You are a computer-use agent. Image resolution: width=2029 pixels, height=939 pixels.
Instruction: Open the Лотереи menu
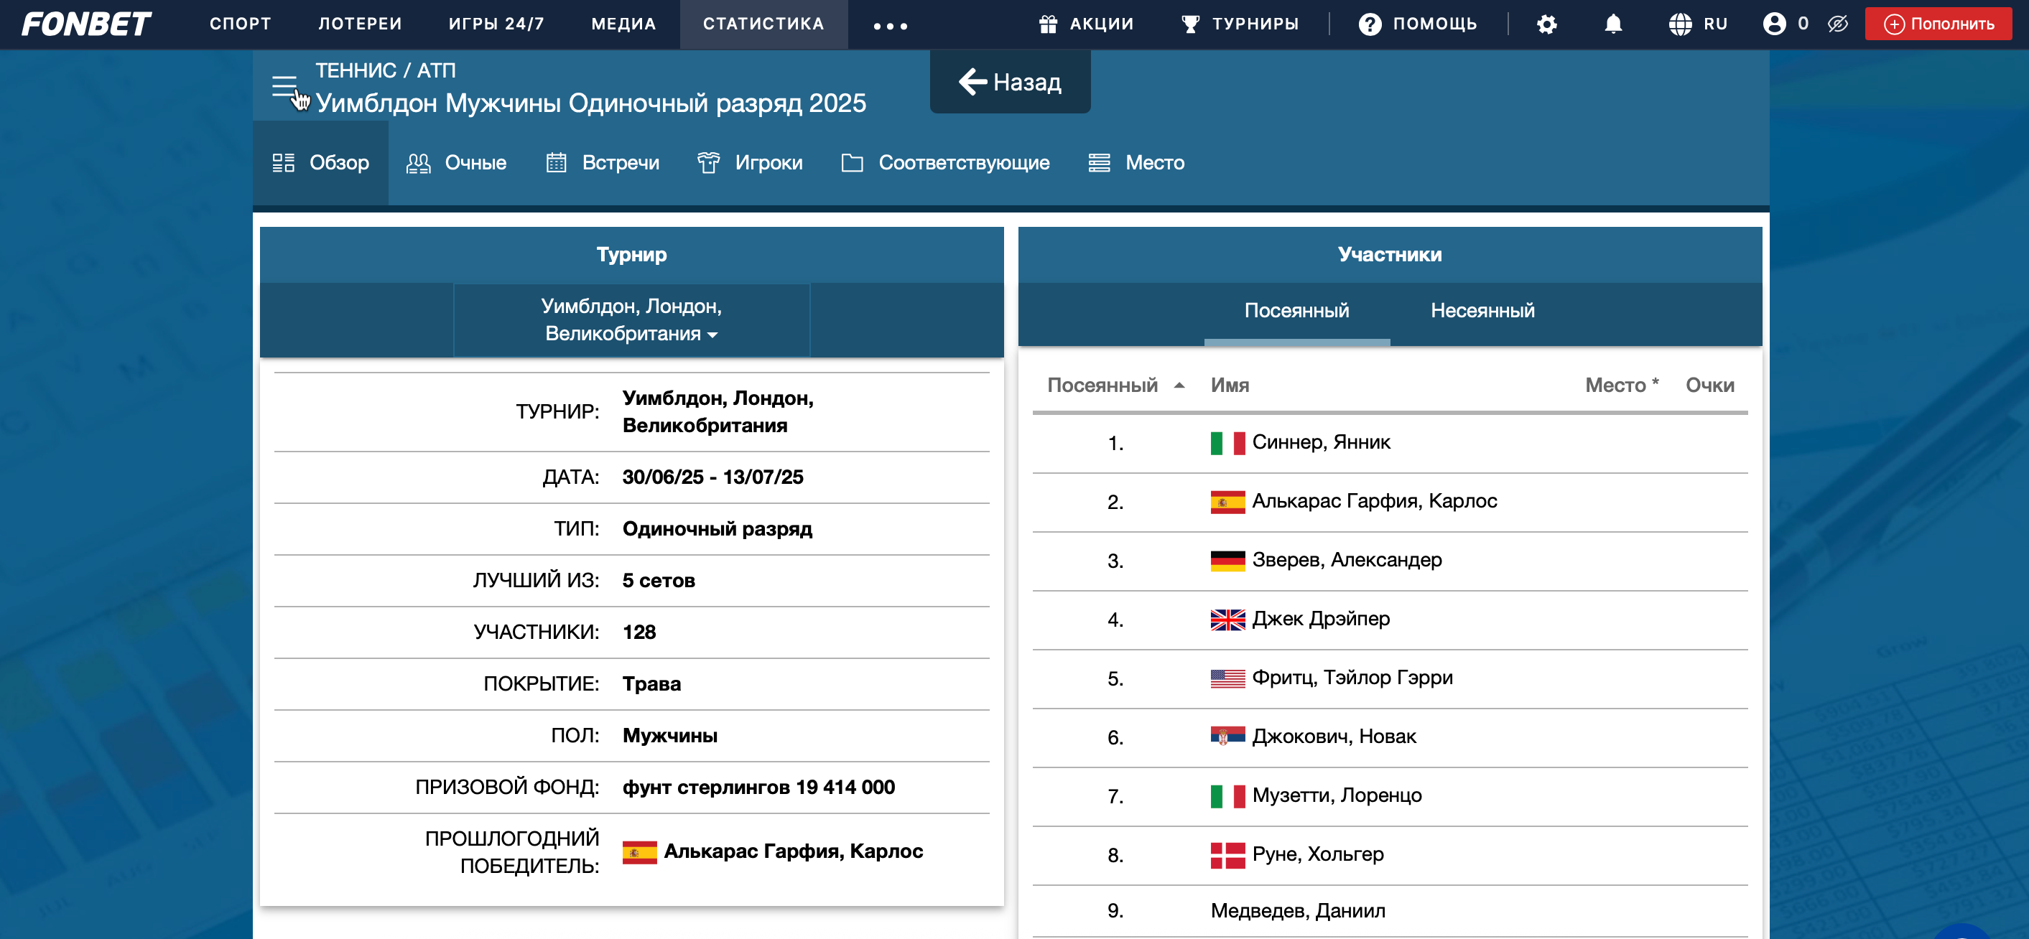point(360,24)
